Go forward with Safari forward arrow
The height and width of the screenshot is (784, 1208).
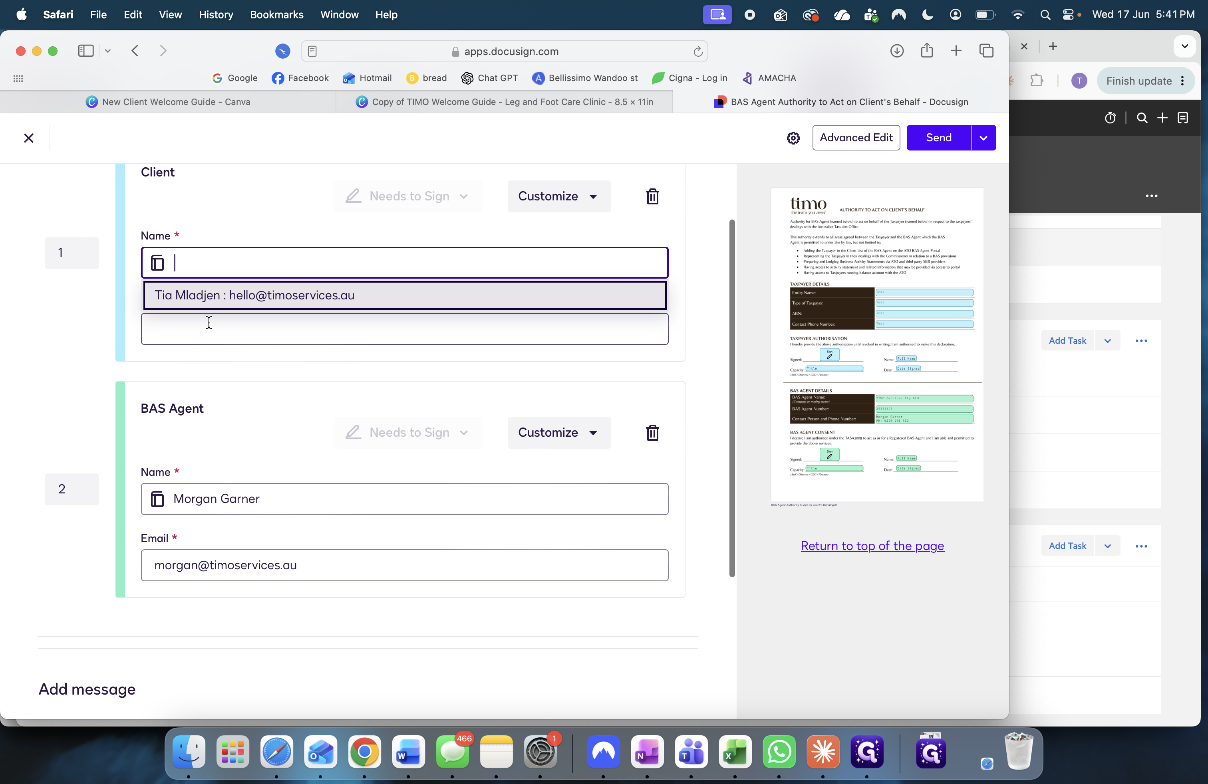[x=163, y=51]
